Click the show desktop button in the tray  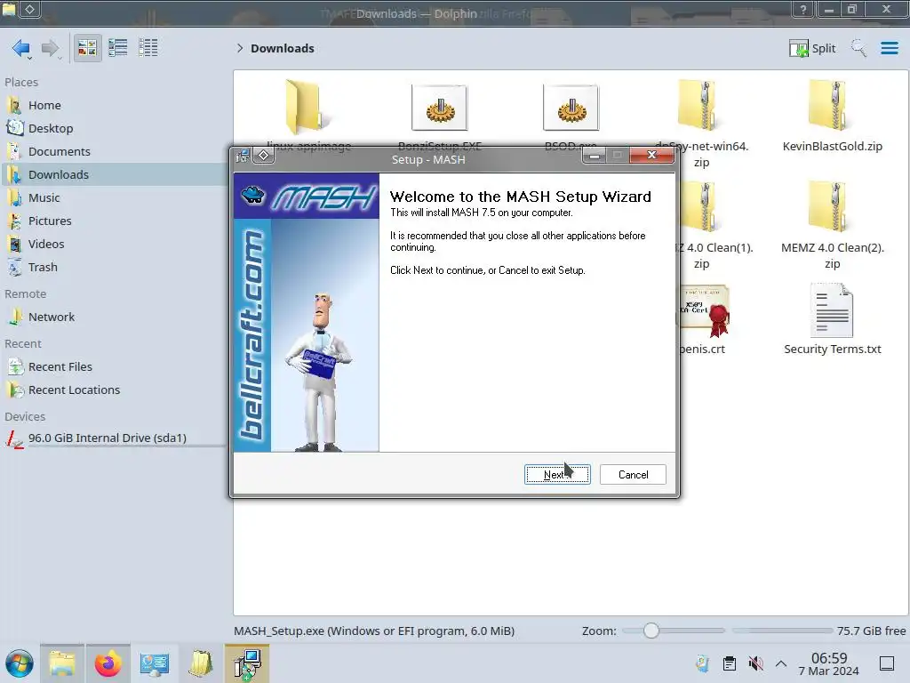(887, 663)
